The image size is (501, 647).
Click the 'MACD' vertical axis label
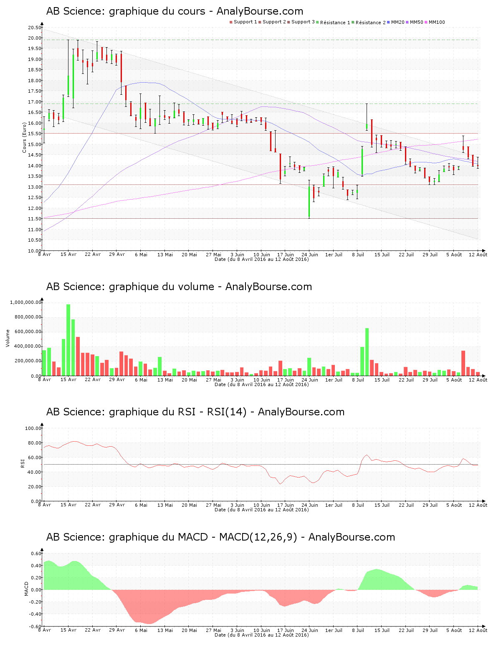coord(26,589)
